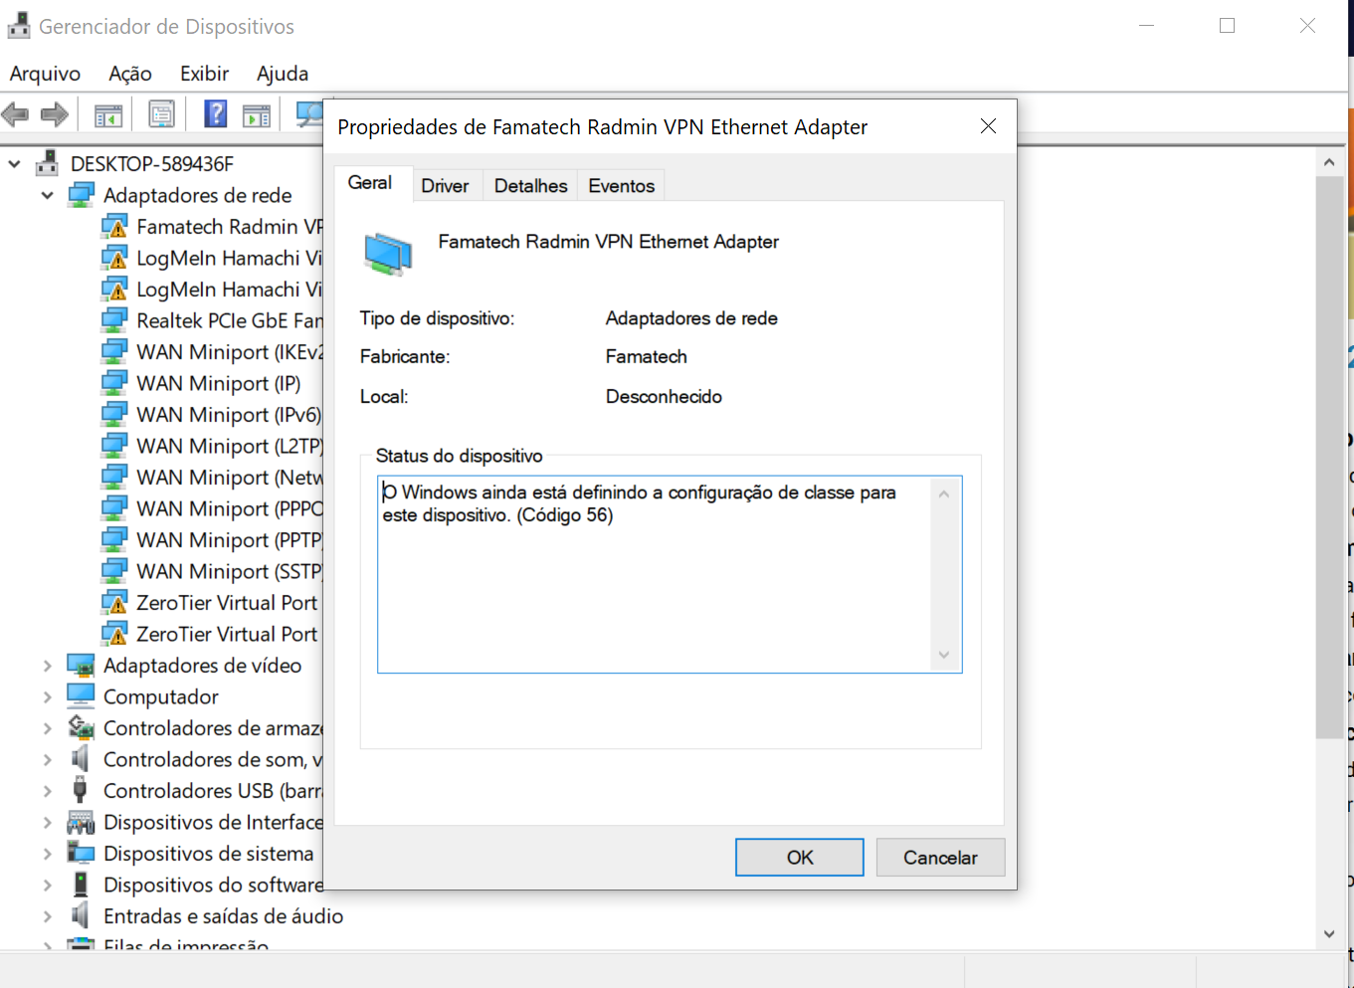Expand the Entradas e saídas de áudio node
Viewport: 1354px width, 988px height.
(x=47, y=916)
